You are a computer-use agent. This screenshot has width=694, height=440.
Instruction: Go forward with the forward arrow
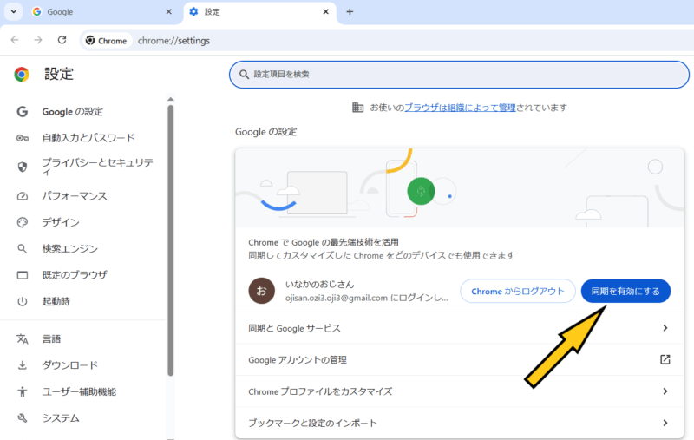[x=38, y=40]
